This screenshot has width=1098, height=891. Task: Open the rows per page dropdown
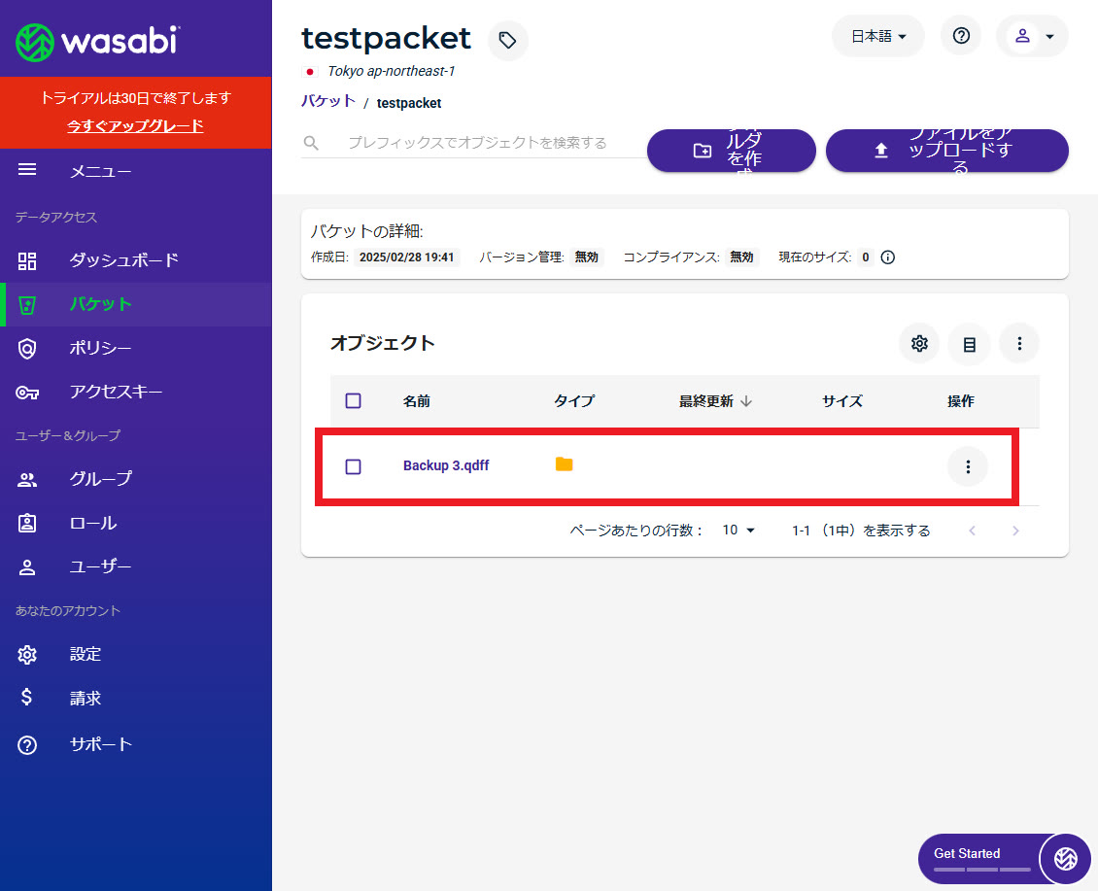(x=738, y=531)
